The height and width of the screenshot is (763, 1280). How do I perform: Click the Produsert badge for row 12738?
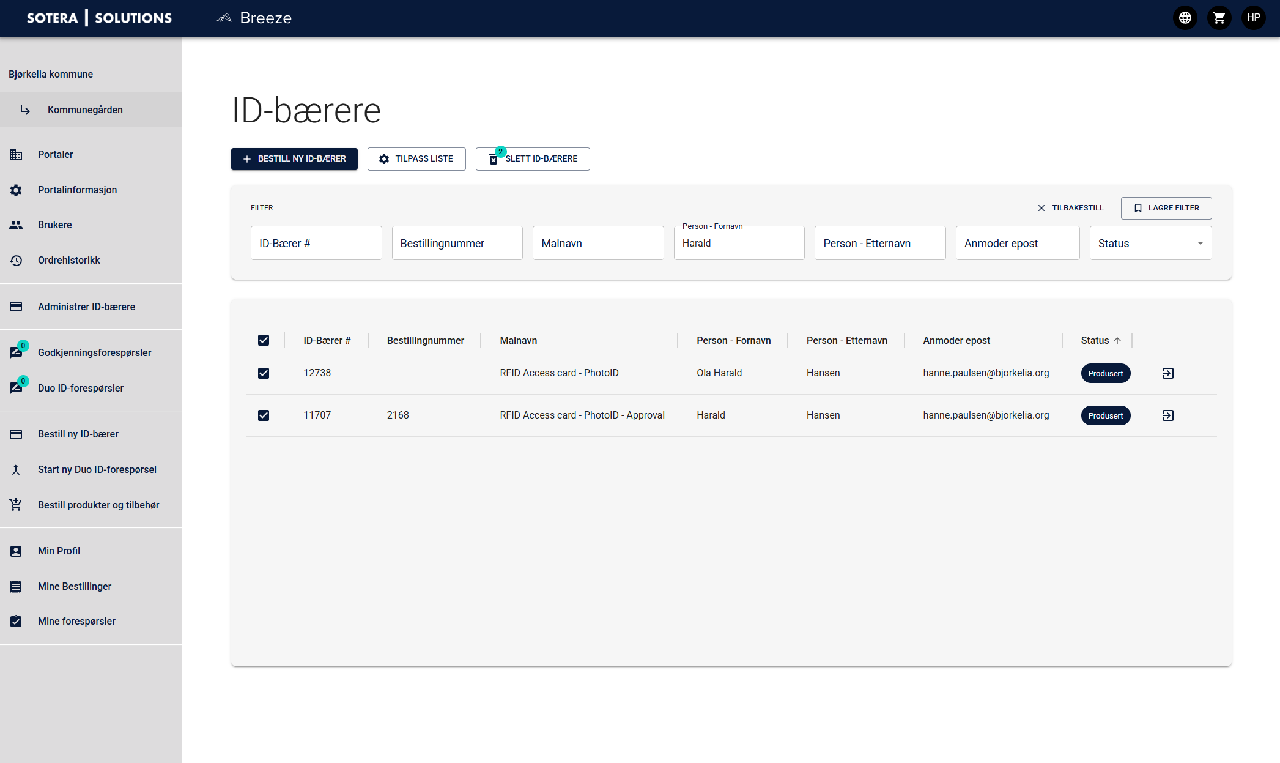[1106, 373]
